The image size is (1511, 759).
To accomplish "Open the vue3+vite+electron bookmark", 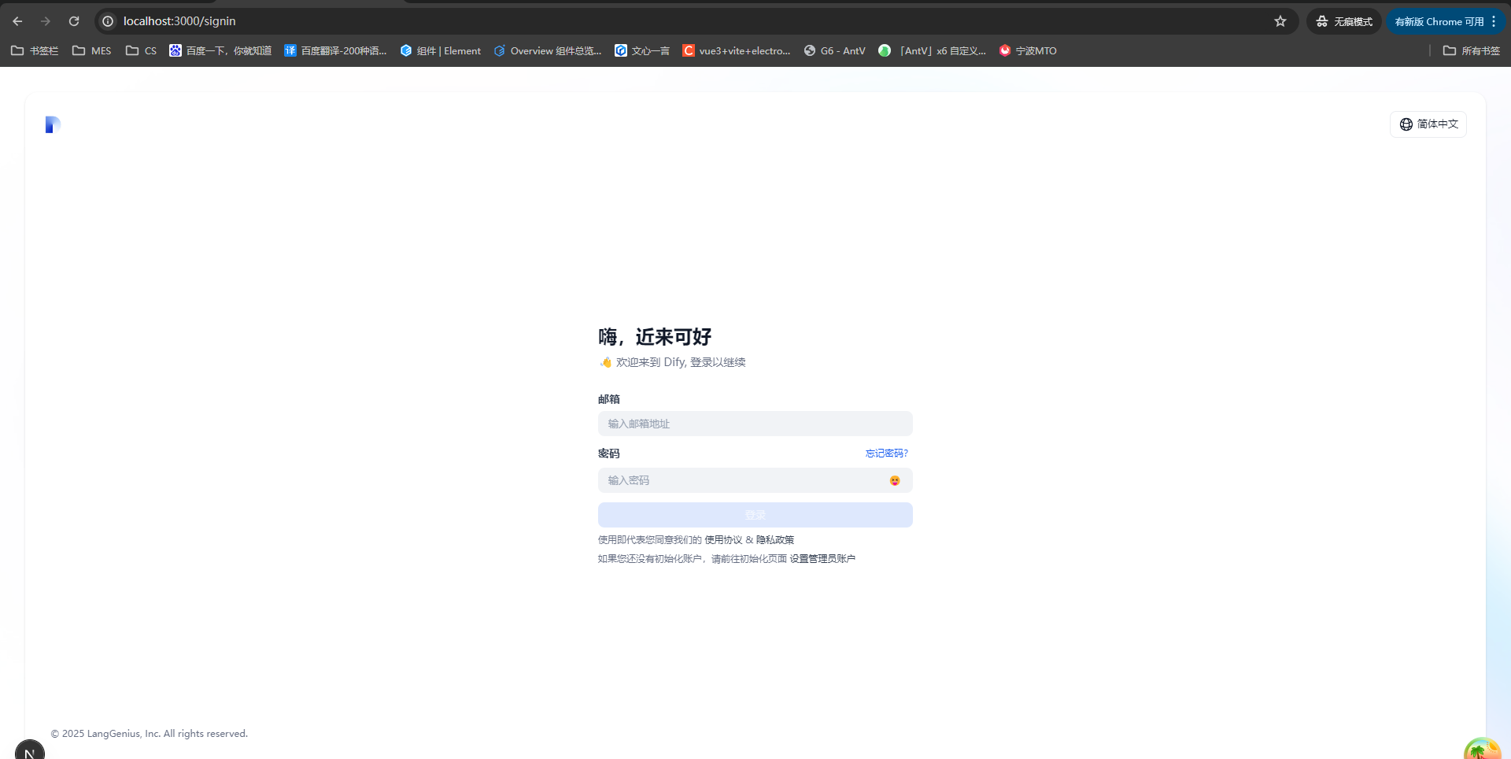I will point(737,50).
